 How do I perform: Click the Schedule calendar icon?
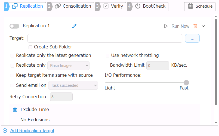point(191,6)
